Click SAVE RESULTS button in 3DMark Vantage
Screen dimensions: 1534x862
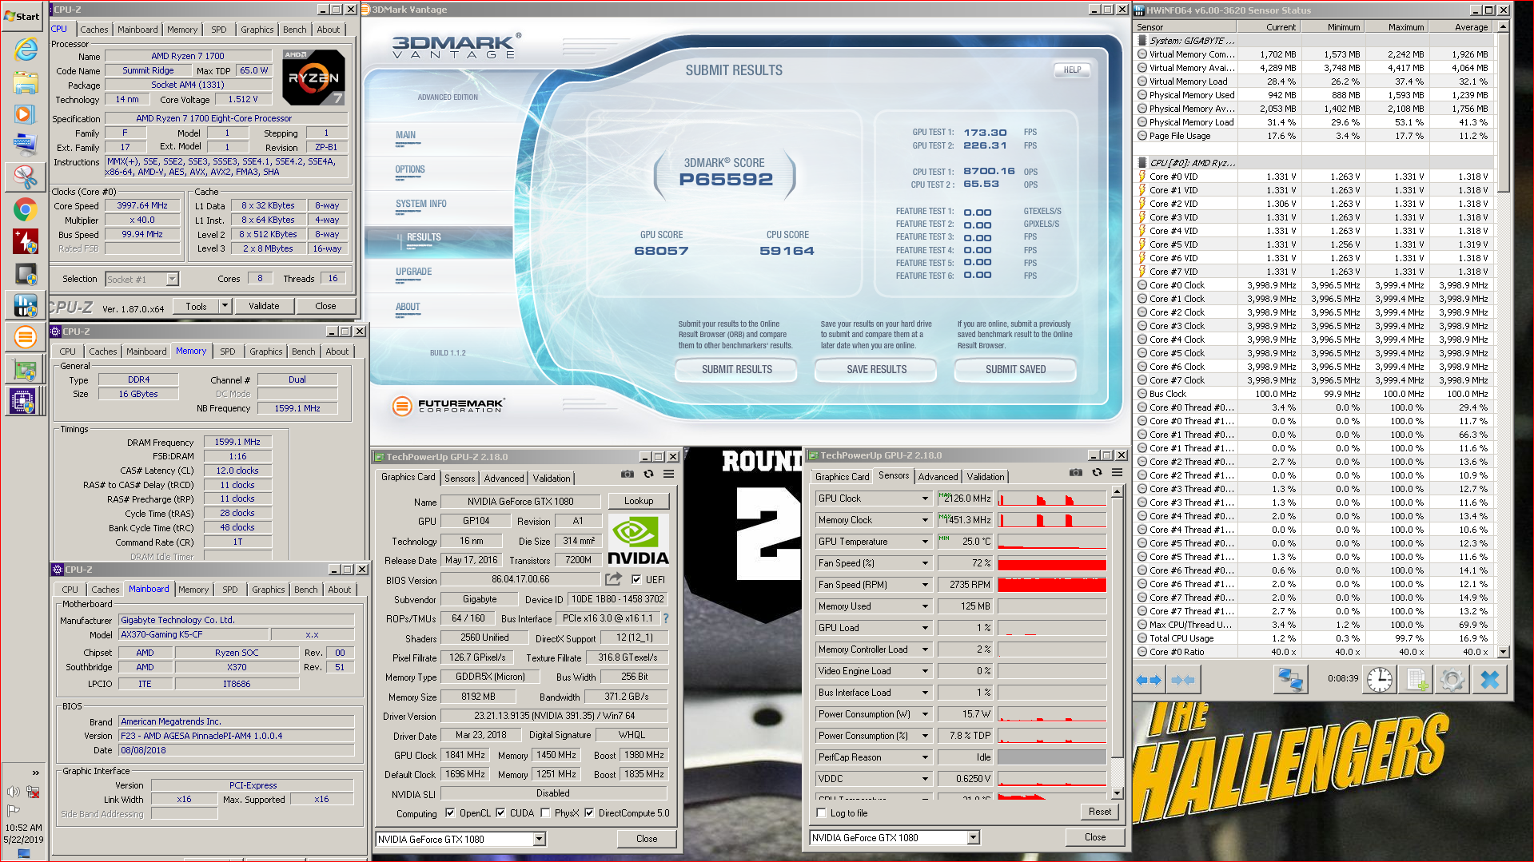coord(876,370)
